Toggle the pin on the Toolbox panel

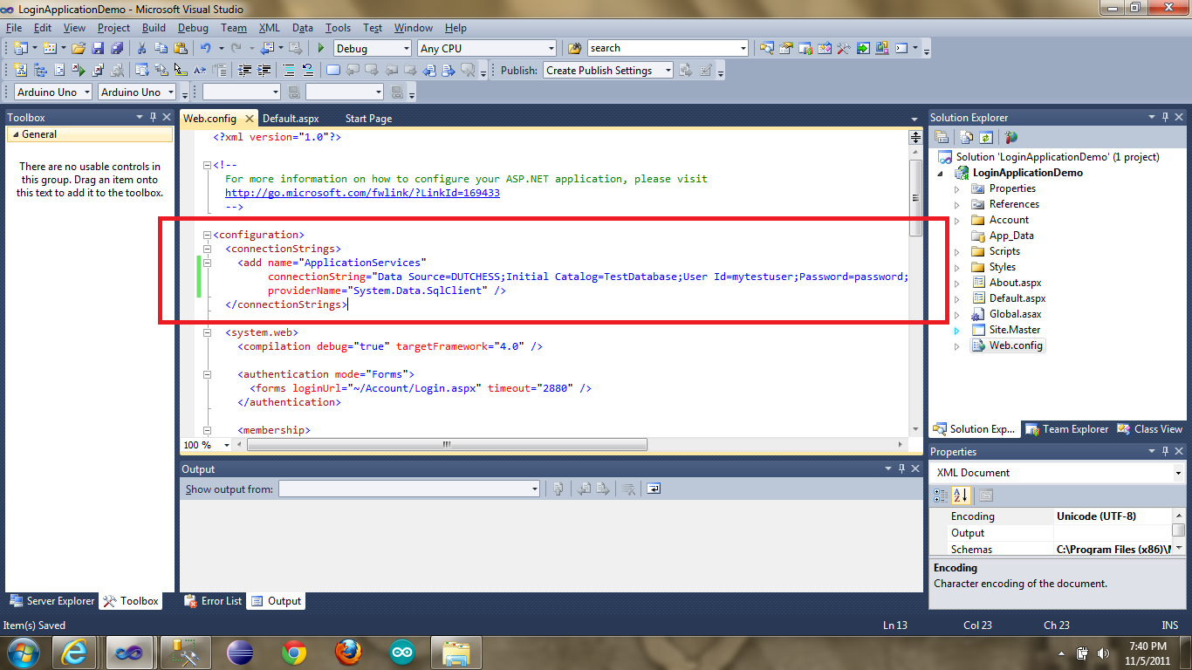[151, 117]
